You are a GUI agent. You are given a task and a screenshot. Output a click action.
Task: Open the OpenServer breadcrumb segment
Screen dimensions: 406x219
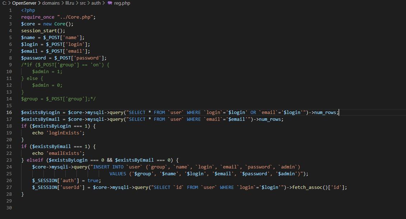(24, 3)
